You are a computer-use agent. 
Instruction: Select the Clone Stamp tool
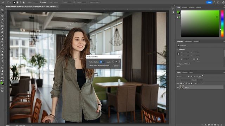pyautogui.click(x=2, y=39)
